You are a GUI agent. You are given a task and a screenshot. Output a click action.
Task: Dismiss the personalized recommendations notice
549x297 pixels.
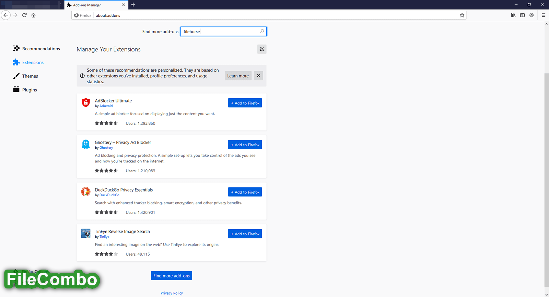click(258, 76)
